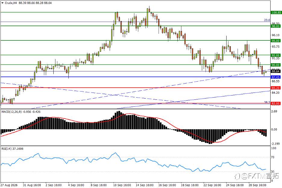Click the 8 Sep 16:00 time label
Image resolution: width=282 pixels, height=188 pixels.
click(x=99, y=185)
